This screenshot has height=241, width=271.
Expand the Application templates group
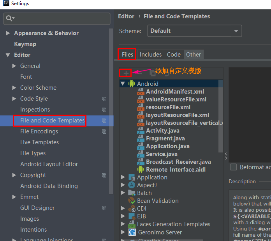[123, 177]
